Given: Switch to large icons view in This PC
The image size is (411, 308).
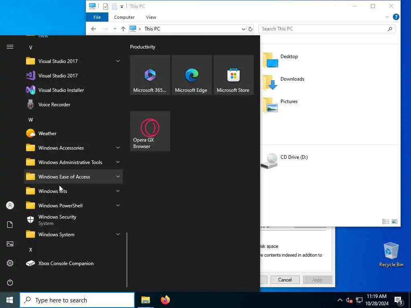Looking at the screenshot, I should (x=395, y=221).
